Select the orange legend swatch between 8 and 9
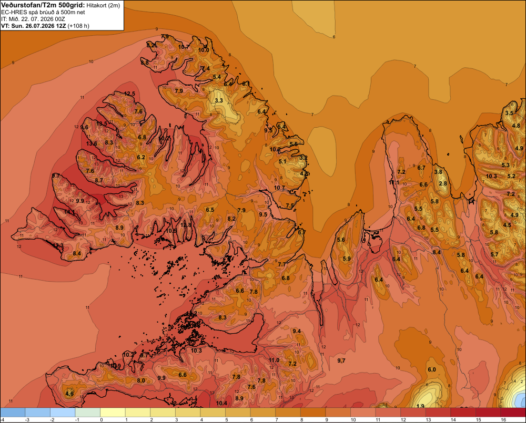Image resolution: width=526 pixels, height=423 pixels. click(313, 412)
